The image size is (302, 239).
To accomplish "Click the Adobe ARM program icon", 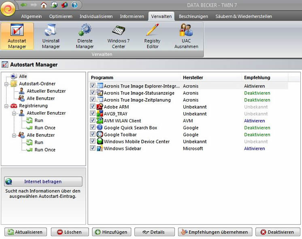I will point(100,107).
